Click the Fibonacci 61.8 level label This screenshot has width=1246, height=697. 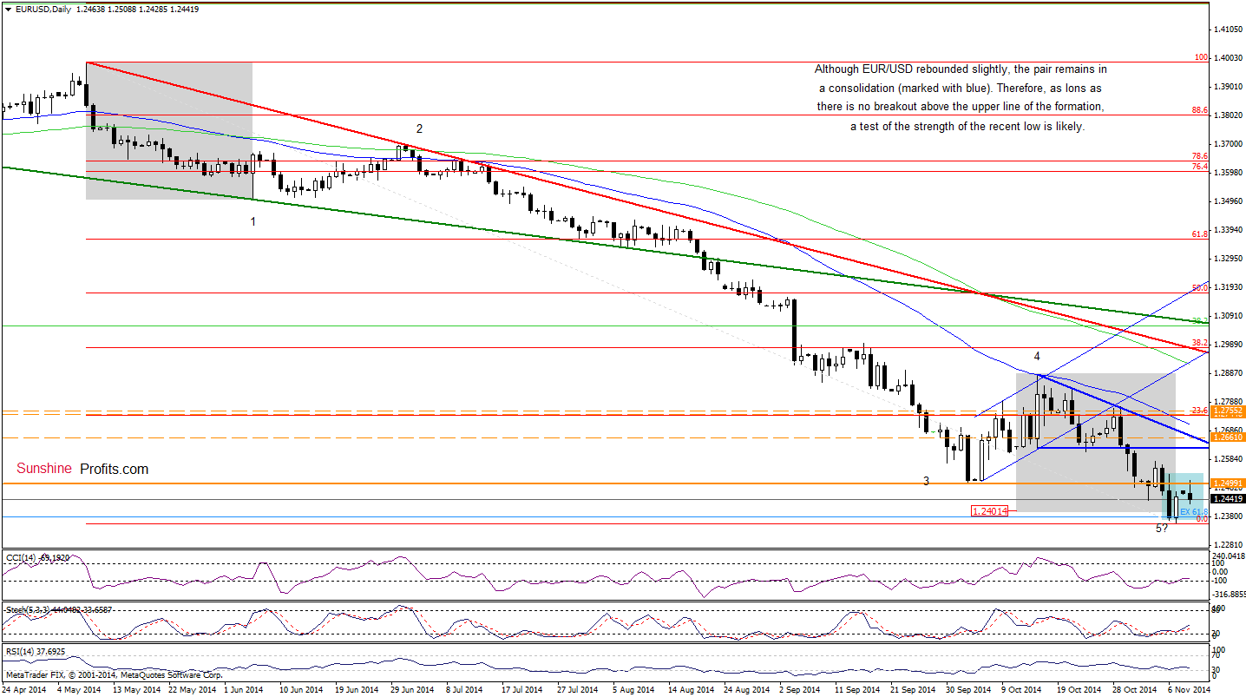(x=1201, y=234)
